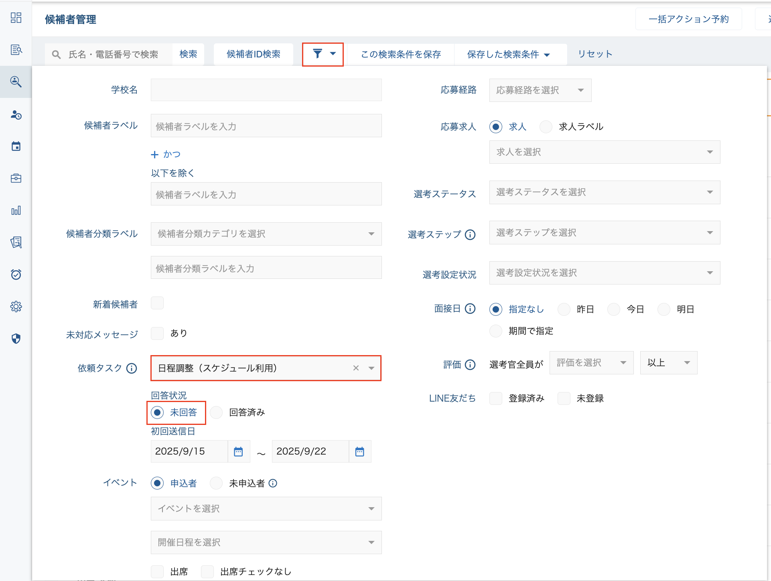Click info icon next to 選考ステップ
Screen dimensions: 771x581
470,234
